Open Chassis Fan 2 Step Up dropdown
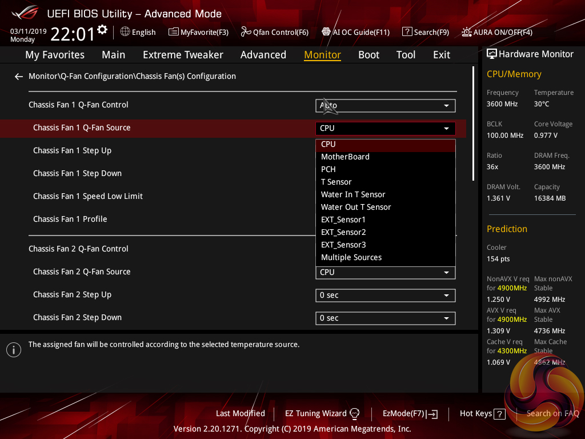585x439 pixels. [x=386, y=296]
